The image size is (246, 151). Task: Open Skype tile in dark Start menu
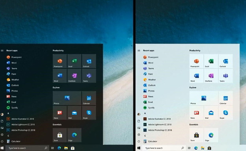click(x=89, y=113)
